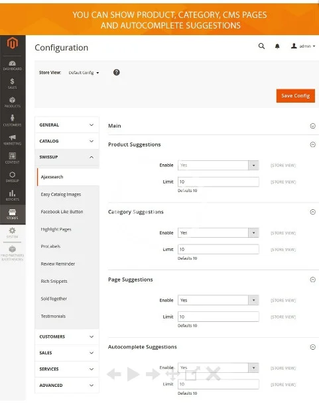Screen dimensions: 319x404
Task: Click the help question mark icon
Action: click(117, 72)
